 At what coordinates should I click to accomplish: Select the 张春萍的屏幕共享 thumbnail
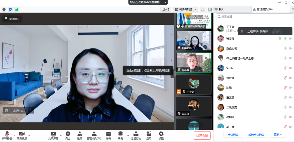(x=194, y=21)
